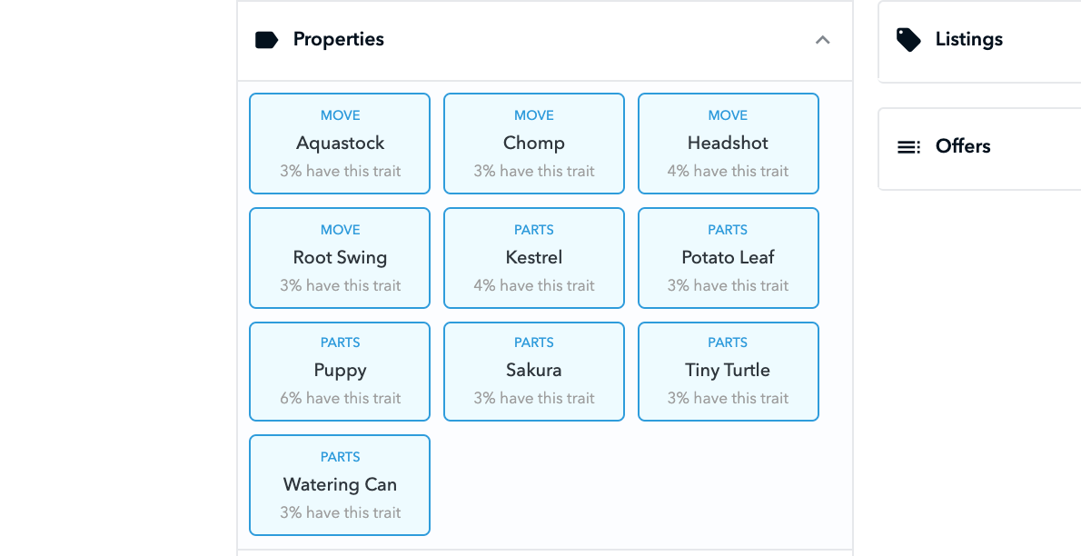Click the Watering Can parts trait

pos(340,485)
